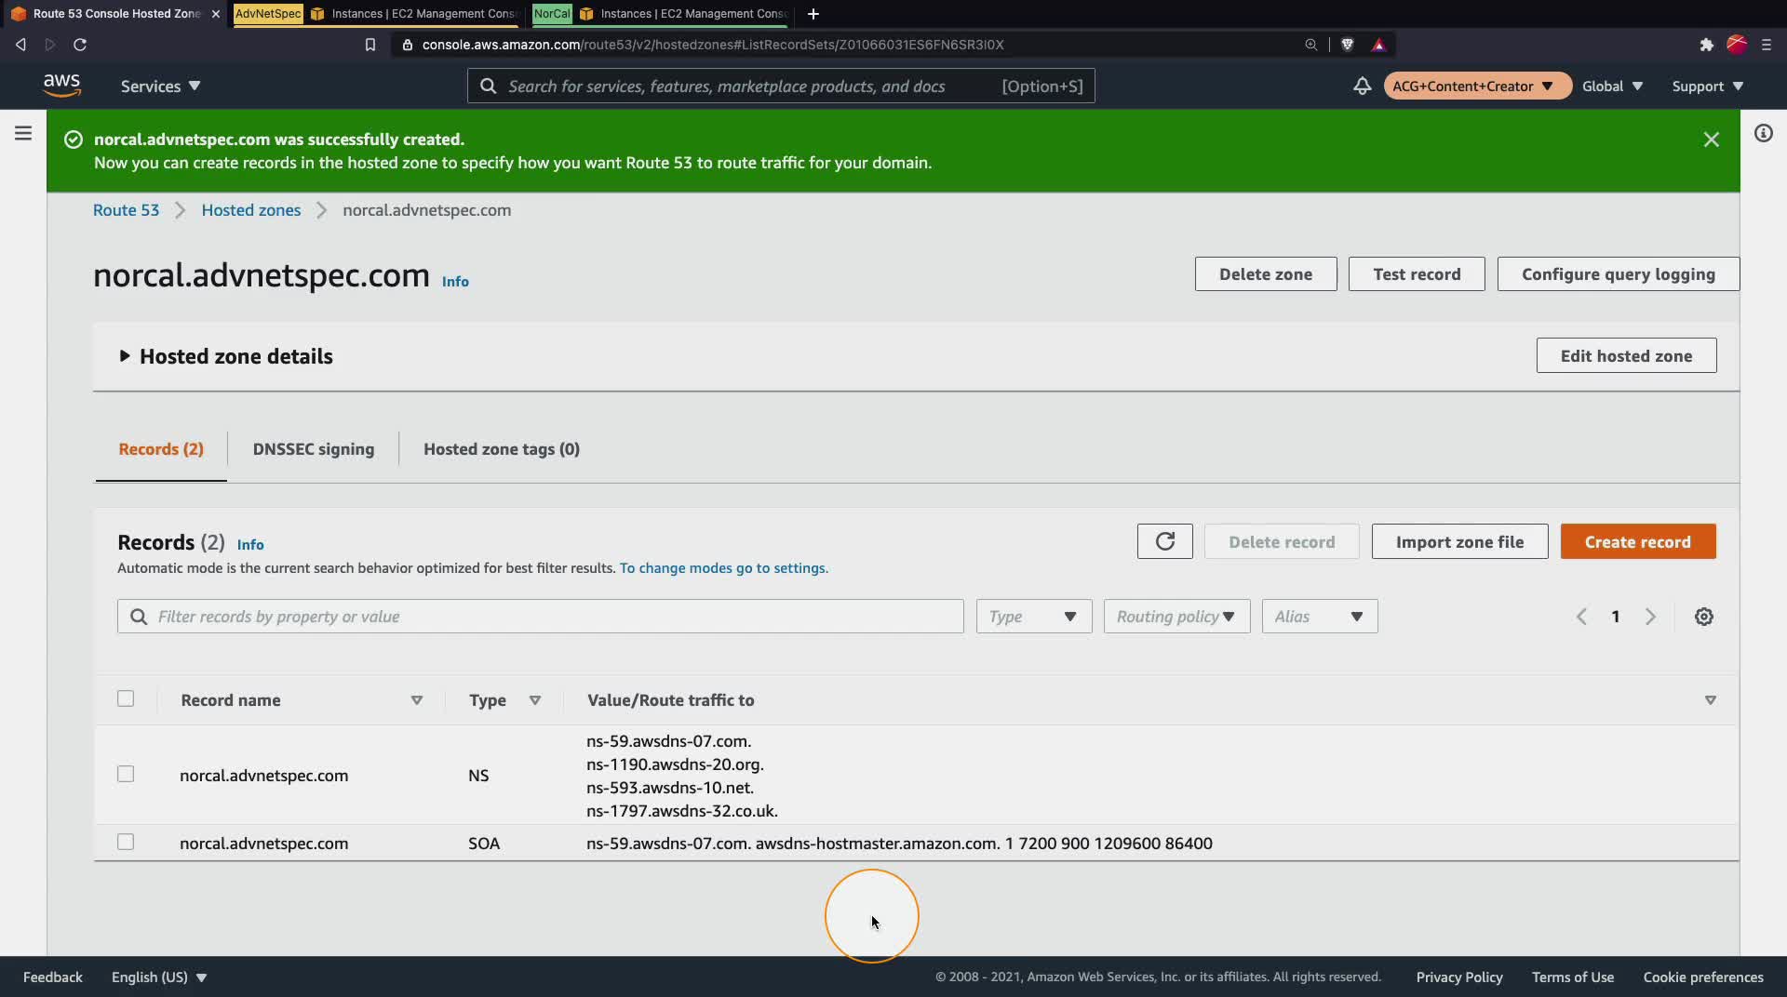Switch to Hosted zone tags (0) tab

502,449
